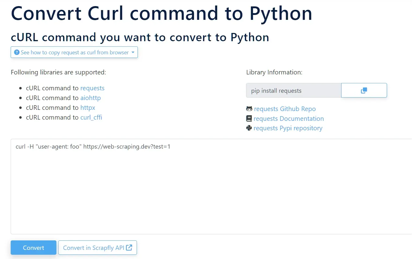The image size is (412, 259).
Task: Click the book icon beside requests Documentation
Action: [x=249, y=118]
